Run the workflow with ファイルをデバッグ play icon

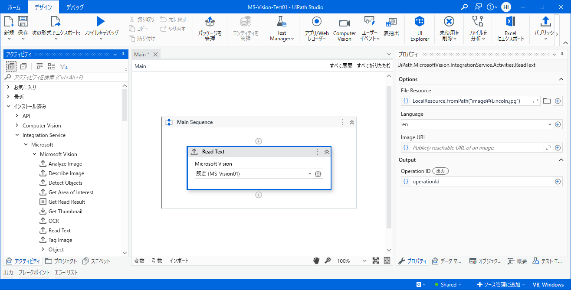101,21
